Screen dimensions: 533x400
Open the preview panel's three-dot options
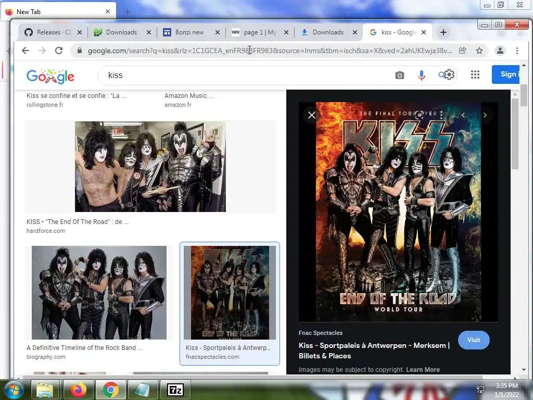[441, 115]
